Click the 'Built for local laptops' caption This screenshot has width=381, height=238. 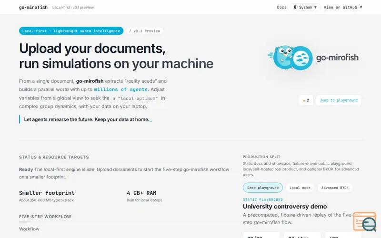[x=144, y=200]
